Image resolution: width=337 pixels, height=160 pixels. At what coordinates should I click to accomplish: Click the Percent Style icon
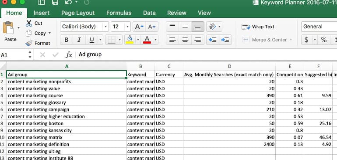pos(324,40)
